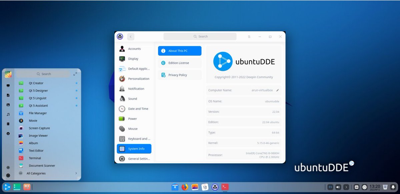The image size is (400, 194).
Task: Open Default Applications settings
Action: pyautogui.click(x=134, y=69)
